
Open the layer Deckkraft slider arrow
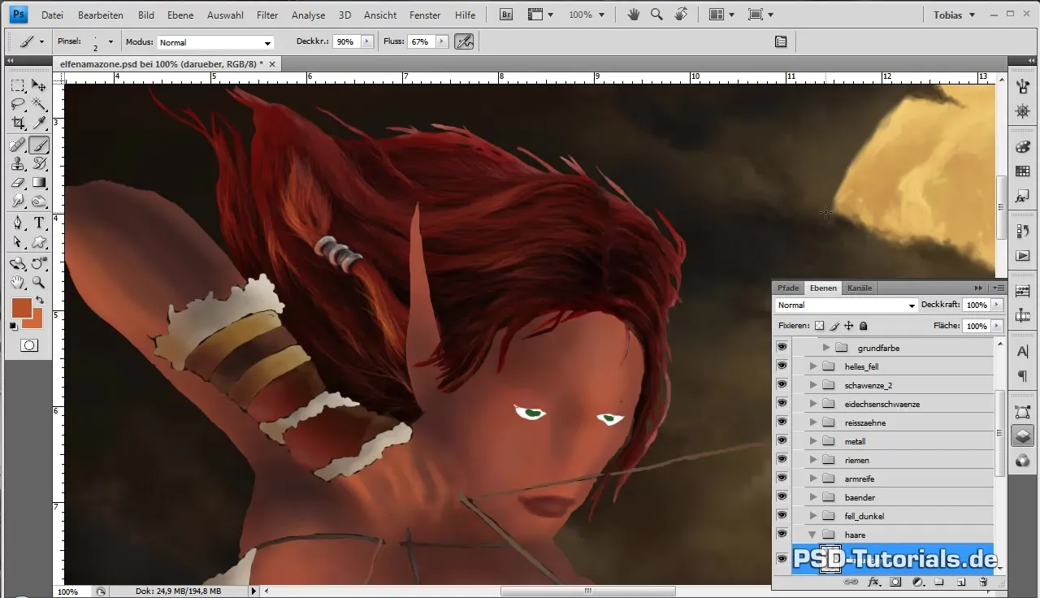click(997, 305)
